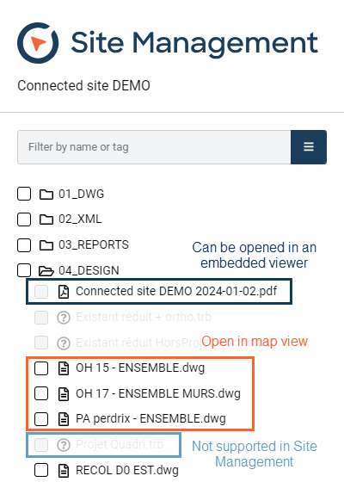Toggle the 03_REPORTS folder checkbox

(24, 245)
